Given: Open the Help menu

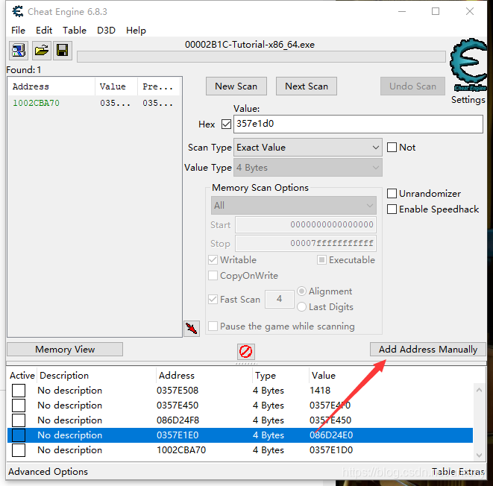Looking at the screenshot, I should (136, 30).
